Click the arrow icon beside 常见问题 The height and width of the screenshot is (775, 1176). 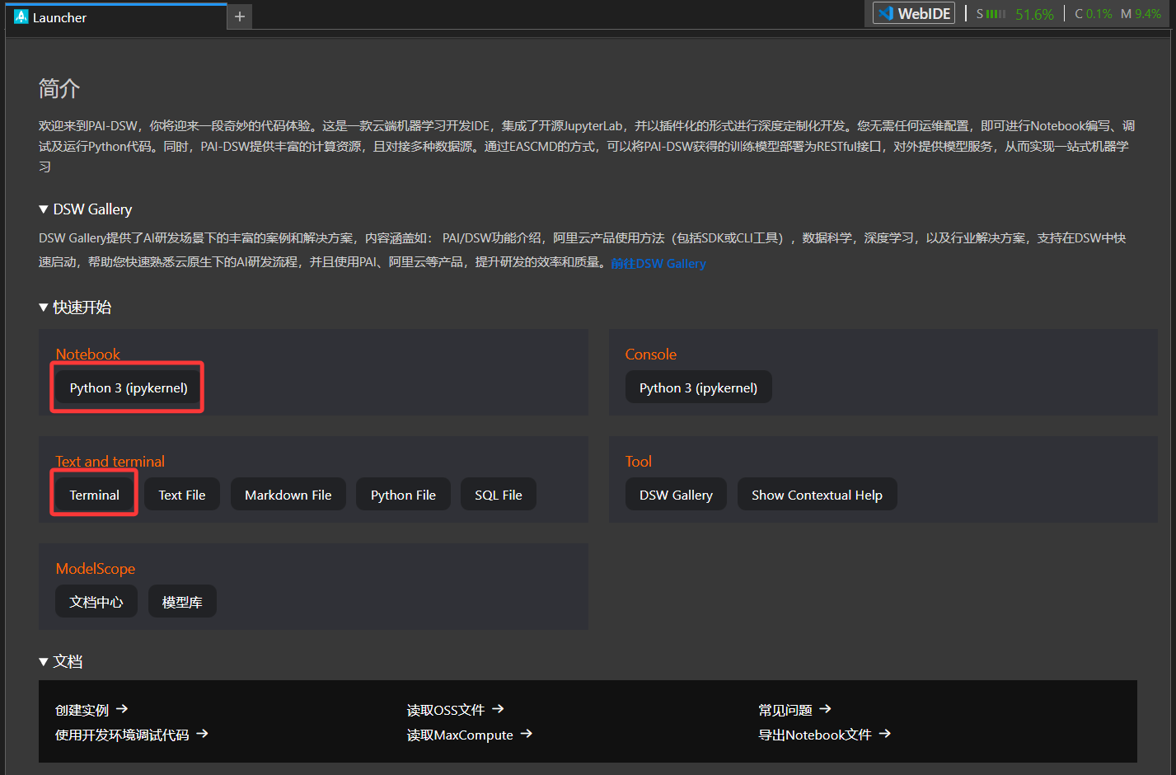point(826,709)
